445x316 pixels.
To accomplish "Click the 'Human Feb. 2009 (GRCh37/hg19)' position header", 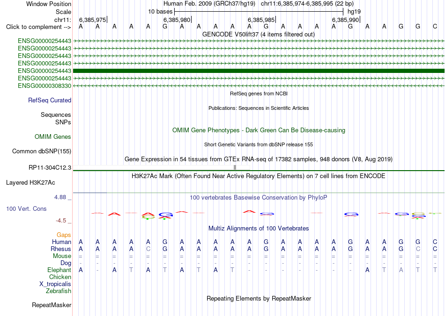I will pos(209,4).
